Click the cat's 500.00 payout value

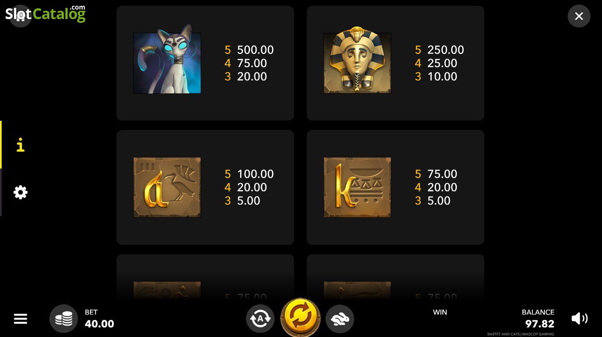pyautogui.click(x=255, y=50)
